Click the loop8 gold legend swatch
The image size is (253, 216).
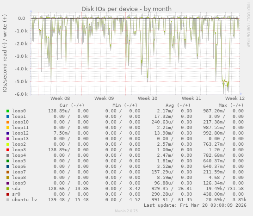tap(8, 178)
